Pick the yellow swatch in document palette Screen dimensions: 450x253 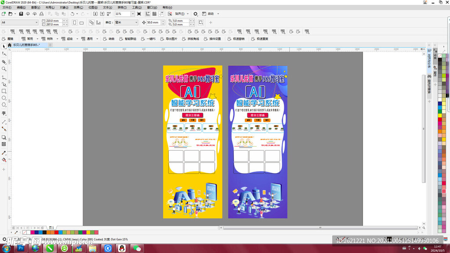88,232
